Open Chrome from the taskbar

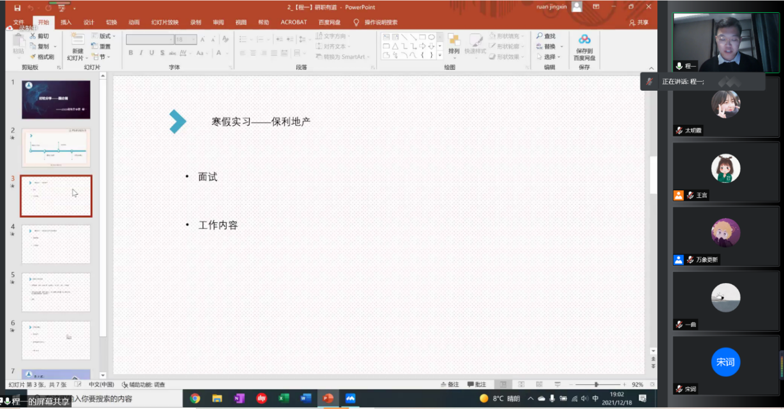click(x=195, y=398)
